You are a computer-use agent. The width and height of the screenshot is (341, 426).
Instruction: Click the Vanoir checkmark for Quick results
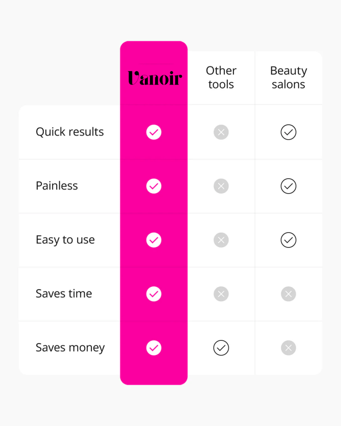154,132
